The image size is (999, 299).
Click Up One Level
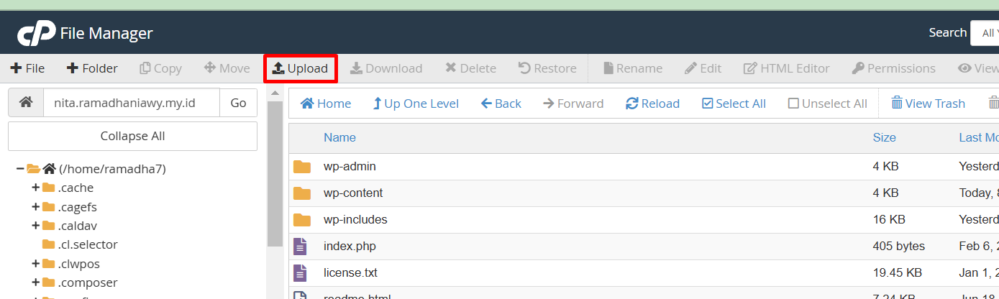click(416, 103)
